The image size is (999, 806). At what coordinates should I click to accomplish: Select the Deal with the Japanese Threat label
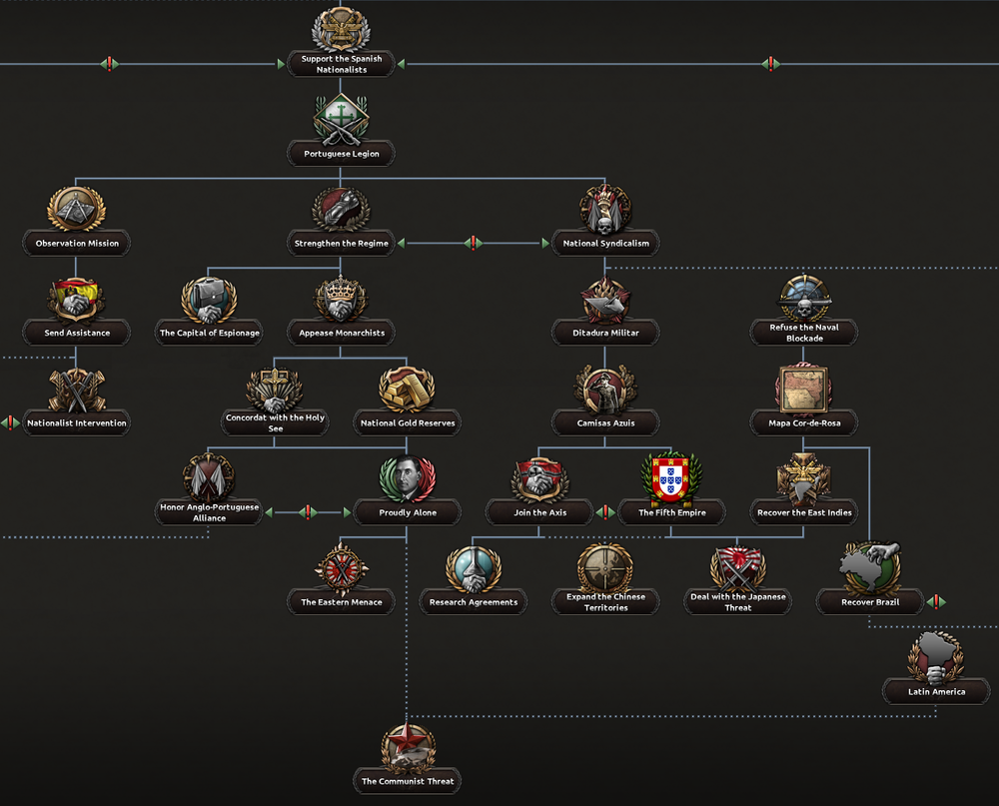(738, 602)
